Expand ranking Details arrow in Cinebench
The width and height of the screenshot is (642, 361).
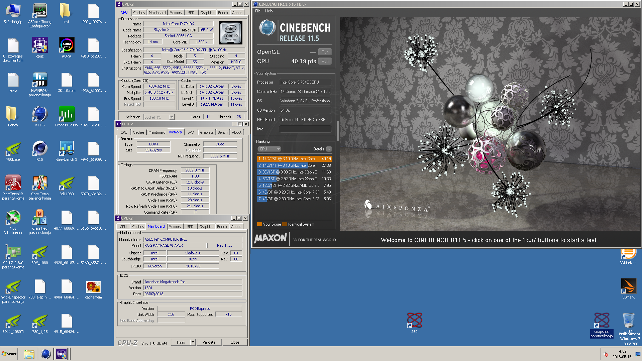329,149
